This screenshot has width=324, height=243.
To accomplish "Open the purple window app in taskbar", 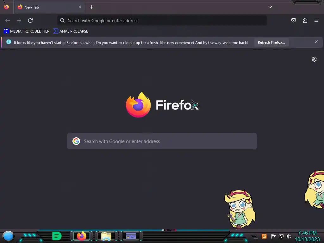I will coord(131,236).
